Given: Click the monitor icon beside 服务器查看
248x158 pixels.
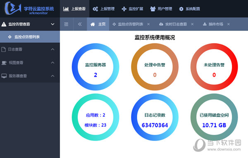Looking at the screenshot, I should coord(4,76).
